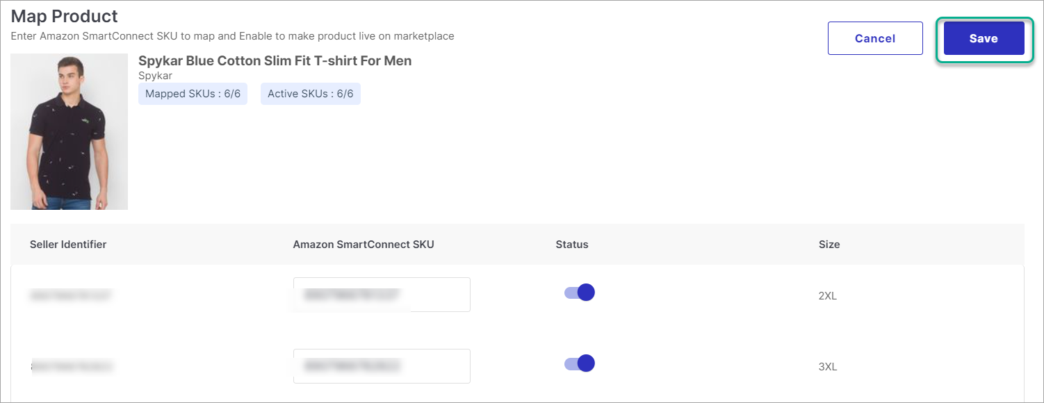Viewport: 1044px width, 403px height.
Task: Click the product thumbnail image
Action: click(69, 131)
